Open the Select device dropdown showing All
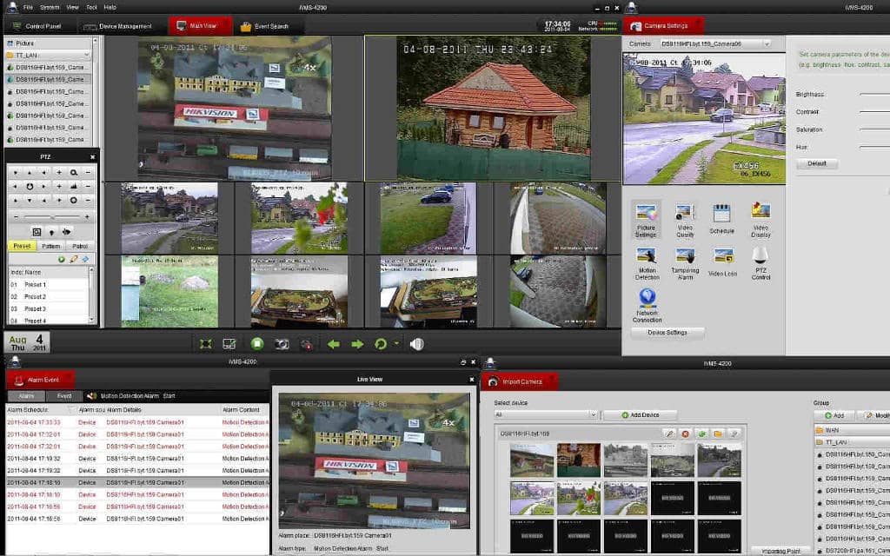 point(545,415)
